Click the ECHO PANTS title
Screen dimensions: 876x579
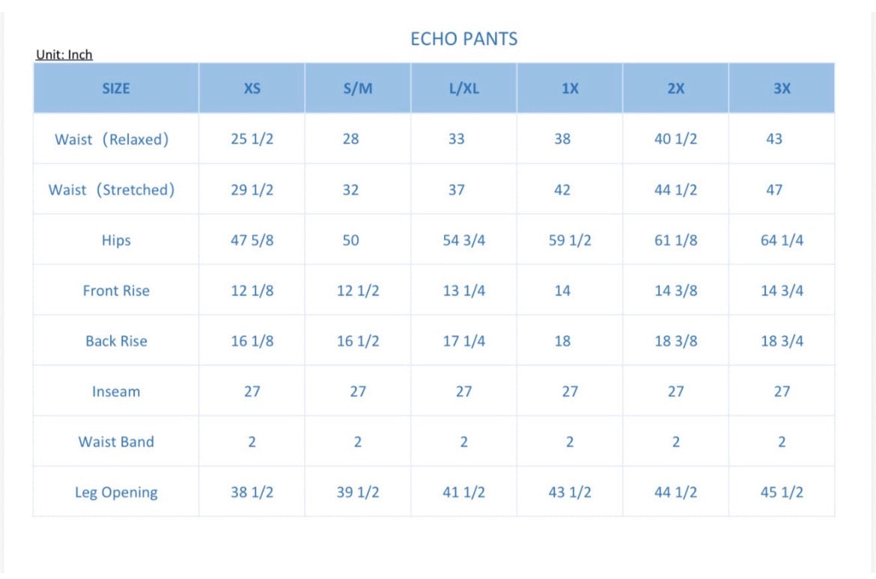463,40
